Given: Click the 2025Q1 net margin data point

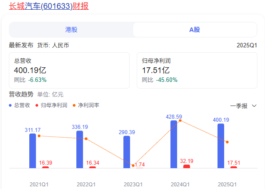Looking at the screenshot, I should (227, 142).
